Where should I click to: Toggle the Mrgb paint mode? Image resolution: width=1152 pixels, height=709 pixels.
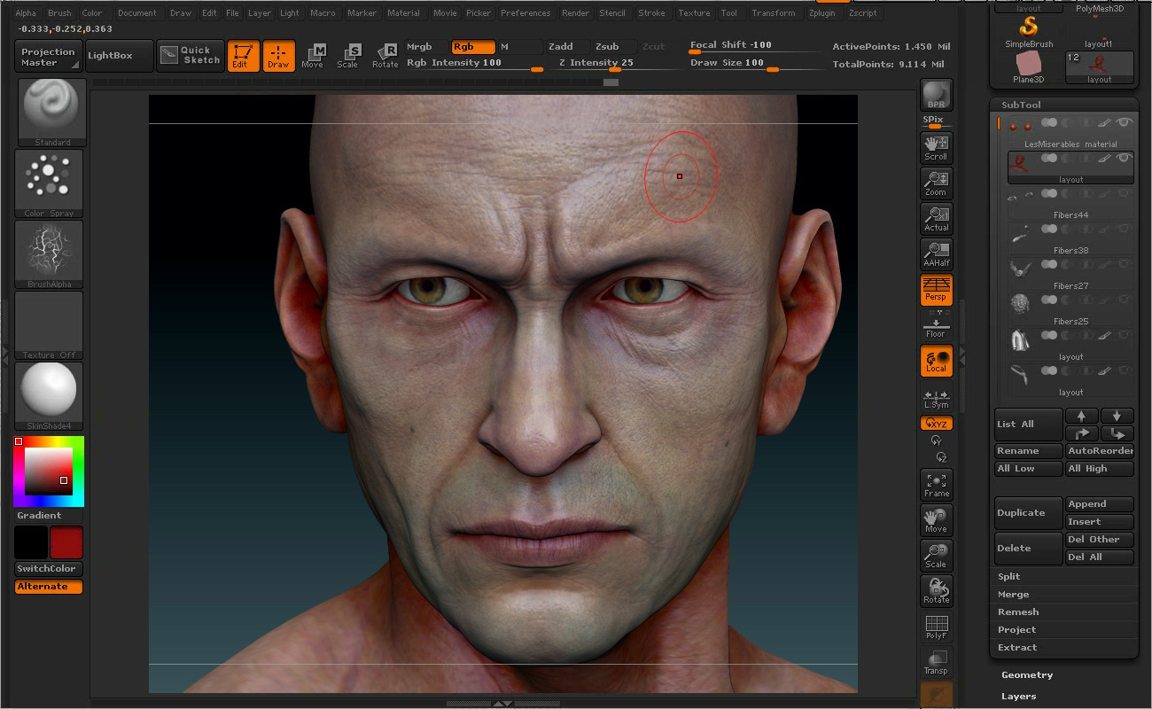click(x=428, y=47)
